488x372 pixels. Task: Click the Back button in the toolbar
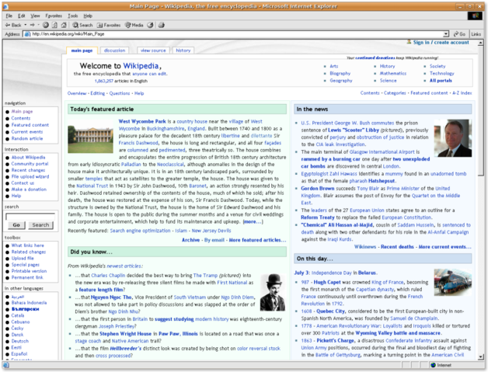[x=14, y=25]
